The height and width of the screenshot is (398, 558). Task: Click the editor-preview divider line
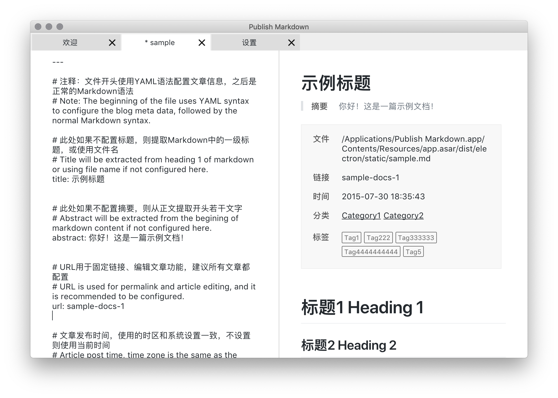(279, 204)
